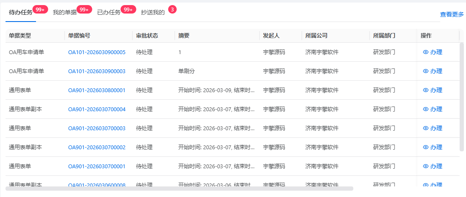
Task: Open document OA901-2026030800001
Action: 97,90
